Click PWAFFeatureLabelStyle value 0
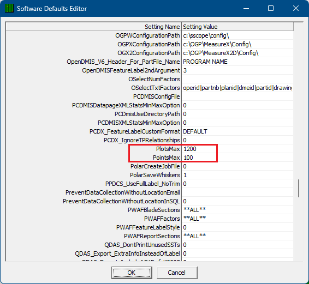 [x=237, y=227]
